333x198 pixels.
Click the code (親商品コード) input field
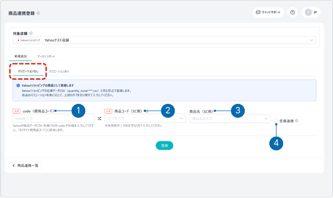[53, 118]
